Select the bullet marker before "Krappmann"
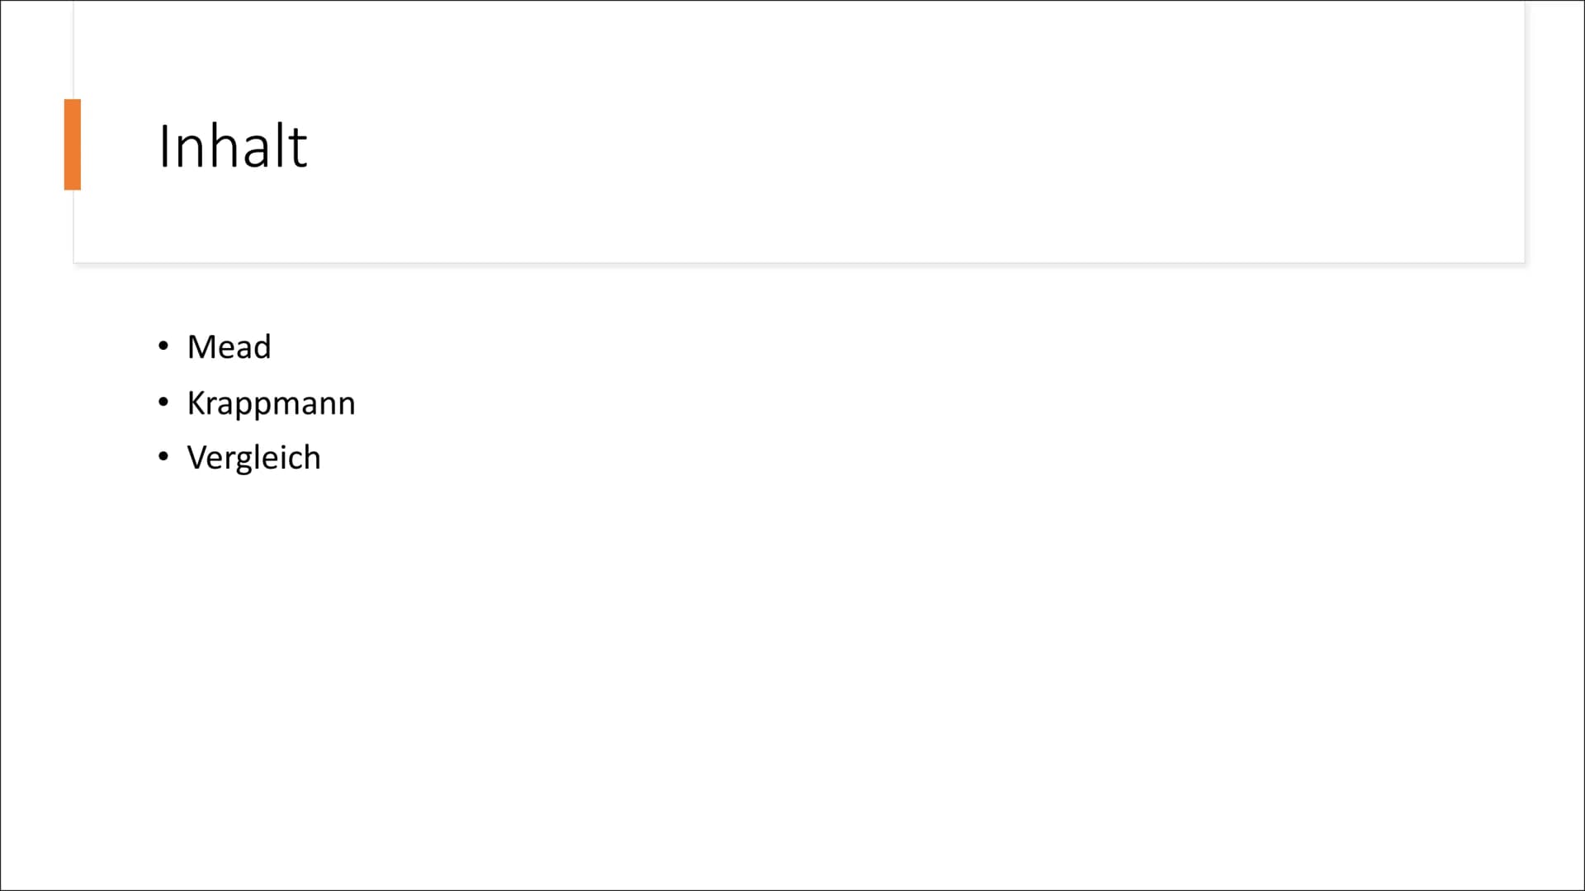The width and height of the screenshot is (1585, 891). [x=163, y=403]
